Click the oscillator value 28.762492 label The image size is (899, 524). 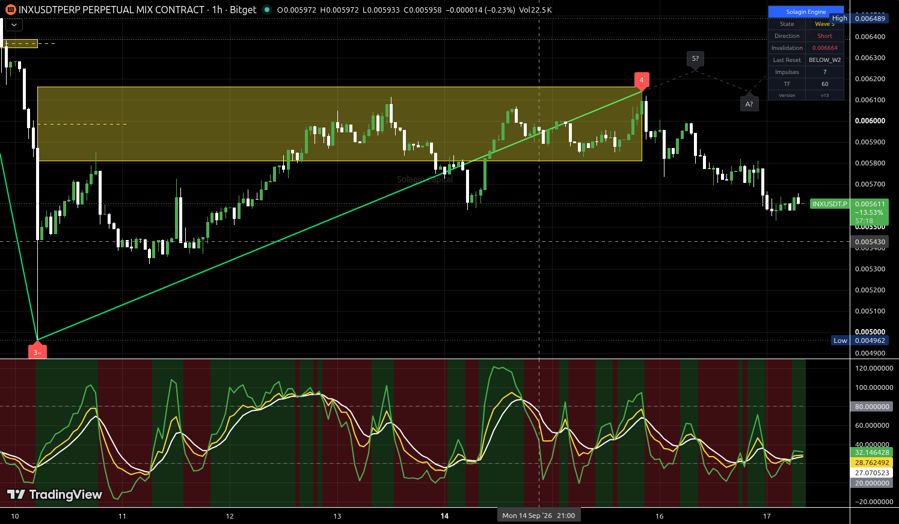871,463
